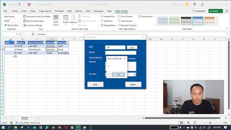Open the File menu
This screenshot has height=130, width=231.
(x=5, y=11)
